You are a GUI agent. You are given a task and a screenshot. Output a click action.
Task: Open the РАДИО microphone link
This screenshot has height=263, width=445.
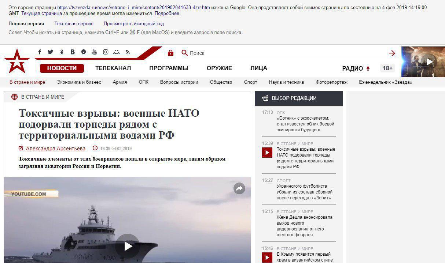click(356, 68)
